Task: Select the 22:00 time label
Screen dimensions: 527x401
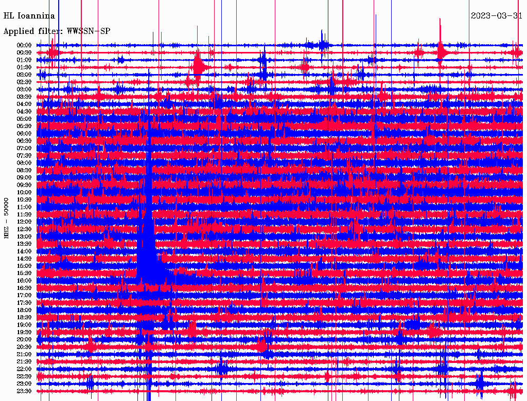Action: pyautogui.click(x=24, y=369)
